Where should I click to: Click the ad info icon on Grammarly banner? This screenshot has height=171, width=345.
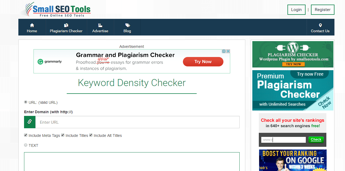[224, 51]
